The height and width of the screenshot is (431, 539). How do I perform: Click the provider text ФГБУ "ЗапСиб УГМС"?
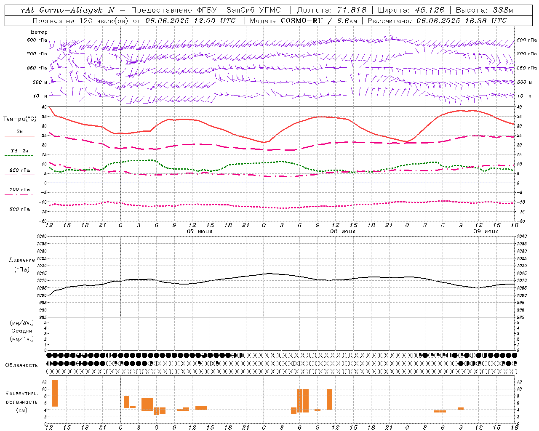point(241,10)
